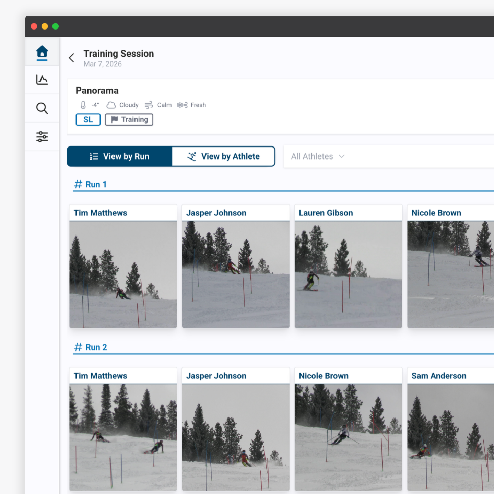Toggle the SL discipline tag
This screenshot has width=494, height=494.
pyautogui.click(x=88, y=120)
